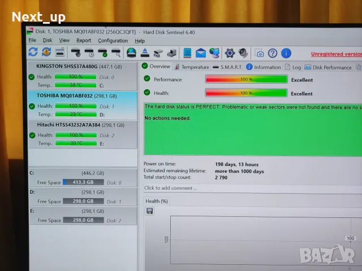Open the gear Configuration toolbar icon
This screenshot has width=362, height=271.
230,53
